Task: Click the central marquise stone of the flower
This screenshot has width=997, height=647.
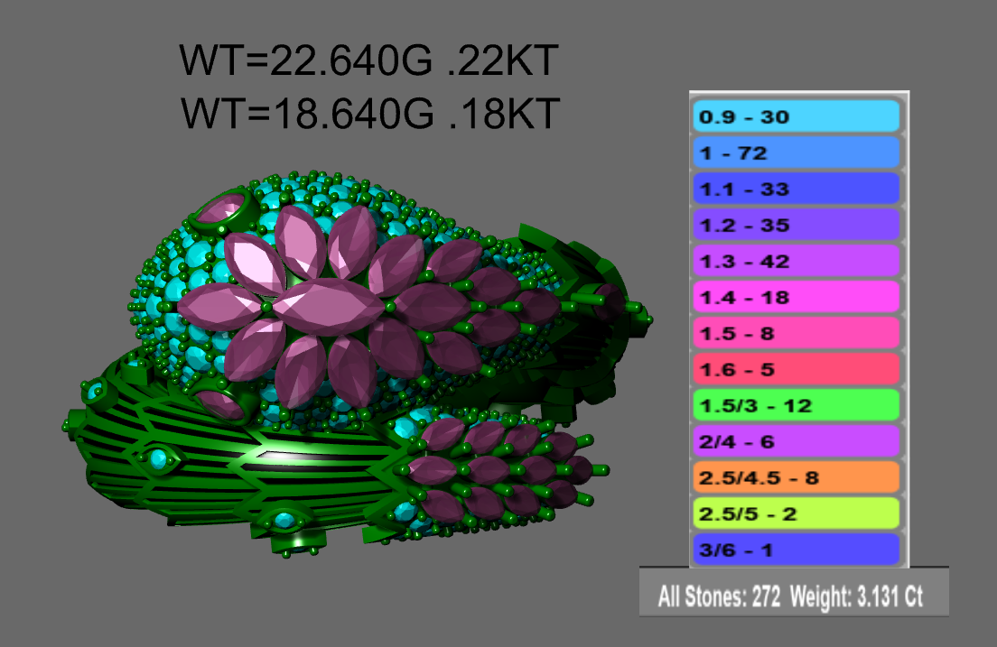Action: click(x=328, y=308)
